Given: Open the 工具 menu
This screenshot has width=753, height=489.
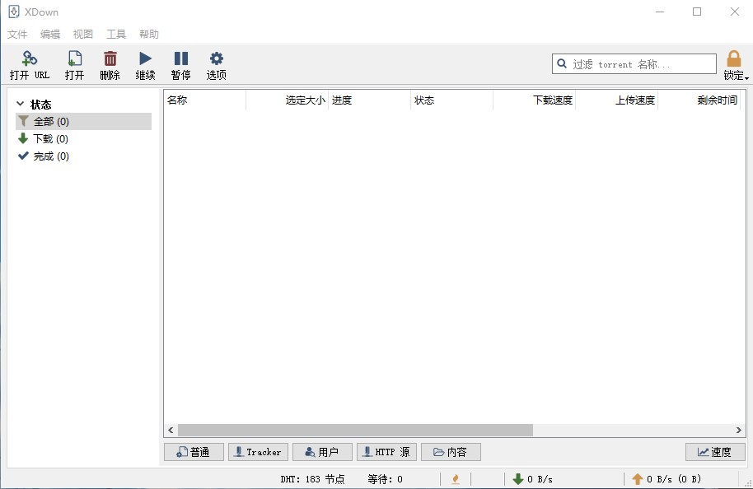Looking at the screenshot, I should tap(115, 34).
